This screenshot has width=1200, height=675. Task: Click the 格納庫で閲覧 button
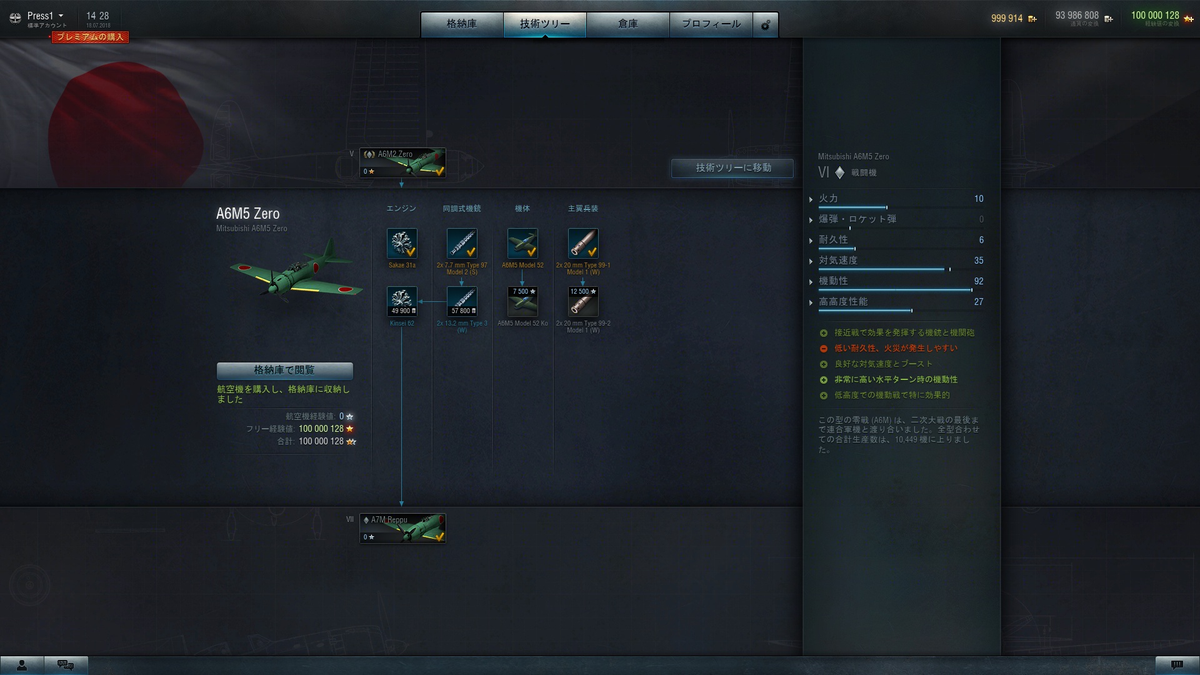(x=284, y=370)
